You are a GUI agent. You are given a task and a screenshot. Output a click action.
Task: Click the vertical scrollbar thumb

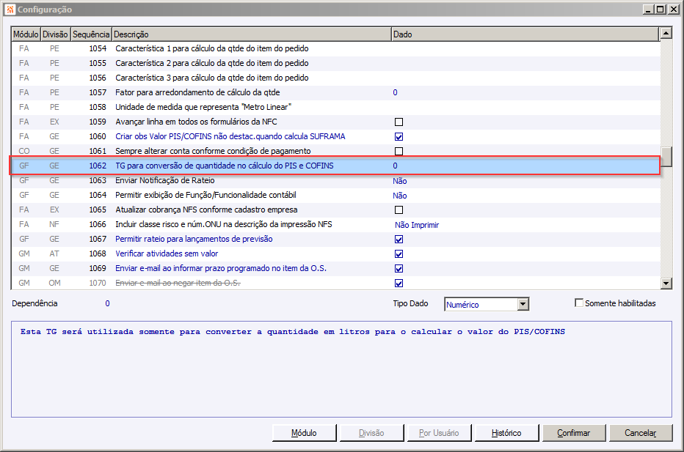666,157
